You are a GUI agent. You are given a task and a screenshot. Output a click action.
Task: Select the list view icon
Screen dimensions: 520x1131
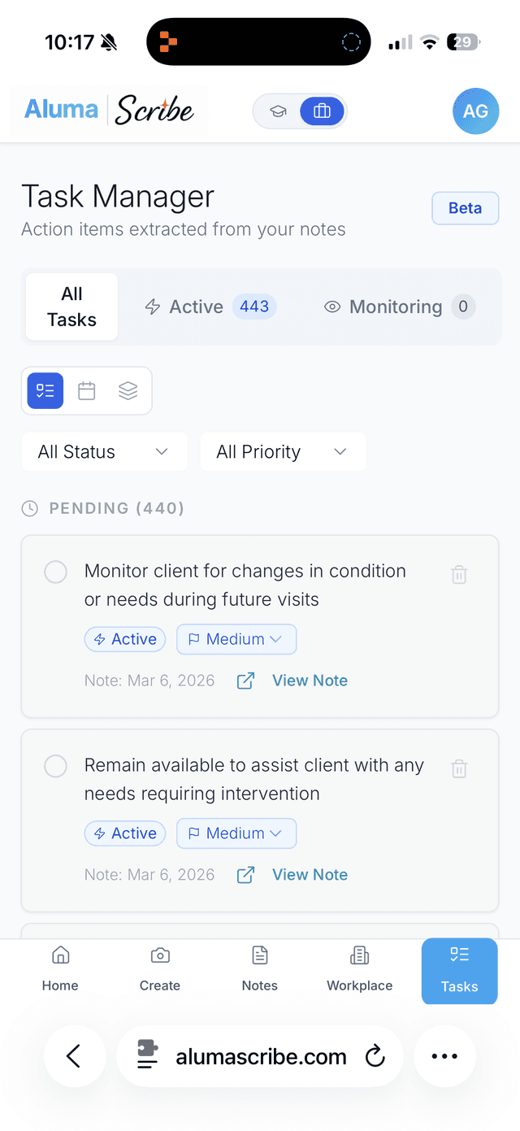45,390
